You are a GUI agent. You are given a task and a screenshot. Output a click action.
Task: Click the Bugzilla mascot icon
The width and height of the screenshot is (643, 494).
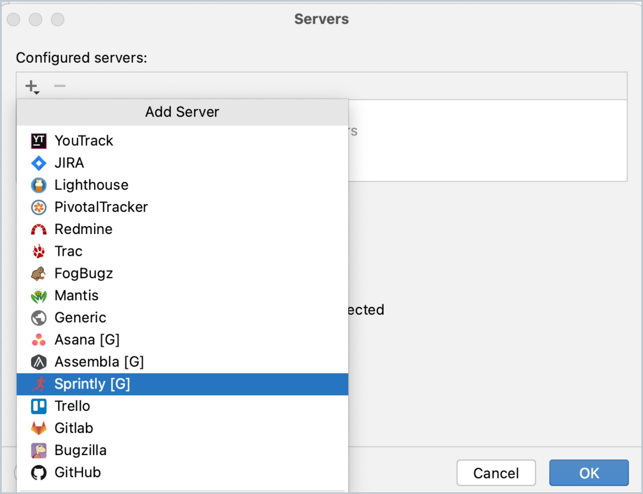tap(39, 450)
